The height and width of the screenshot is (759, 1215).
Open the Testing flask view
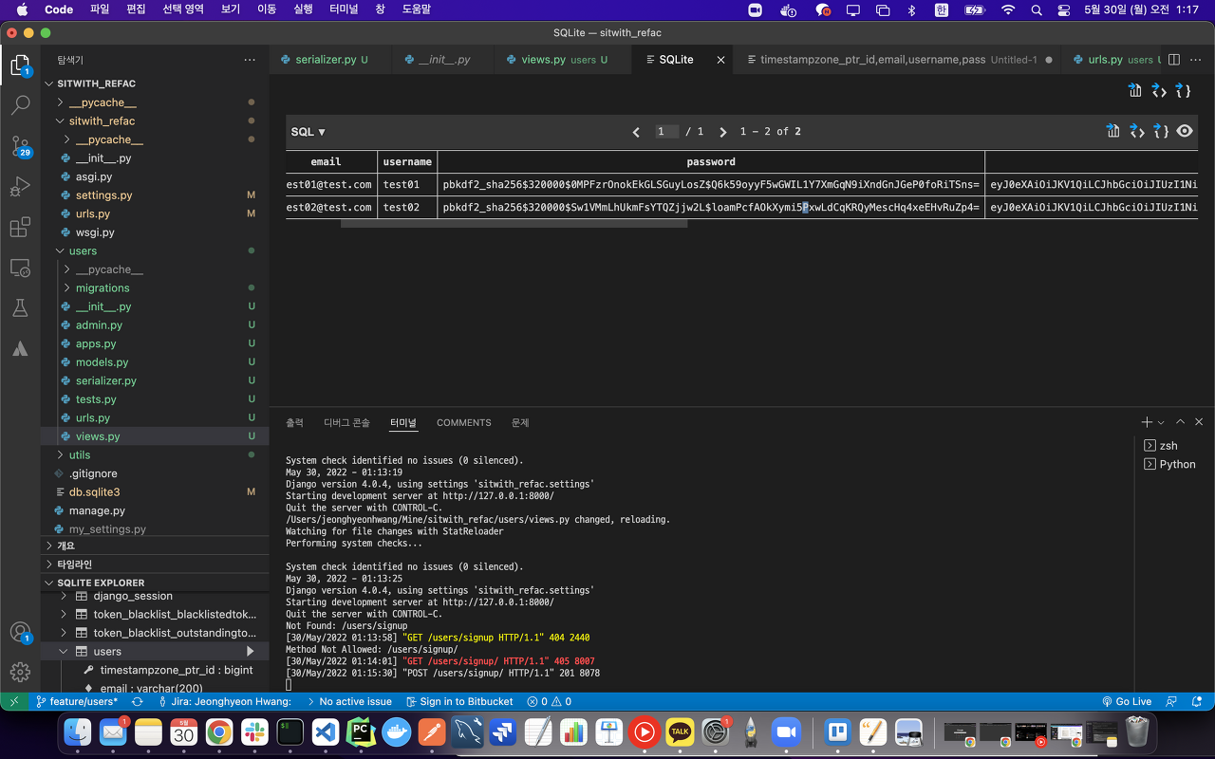[x=20, y=308]
